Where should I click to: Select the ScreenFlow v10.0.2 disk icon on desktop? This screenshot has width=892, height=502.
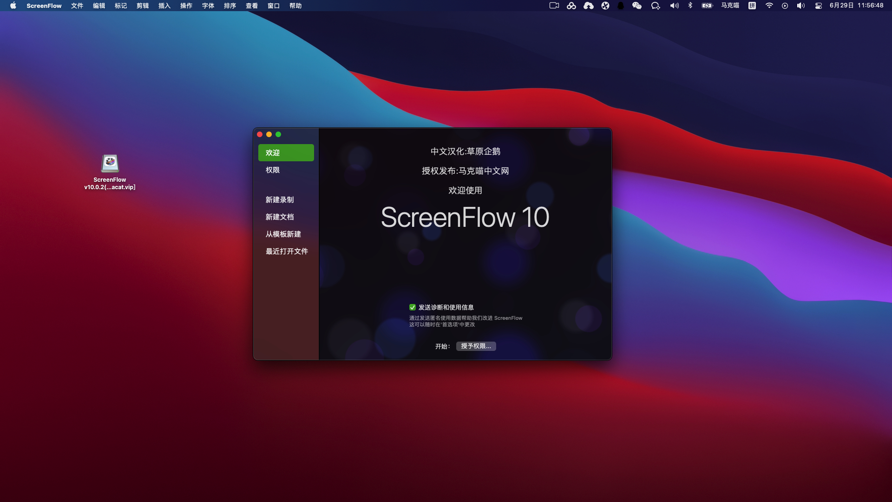click(x=110, y=164)
